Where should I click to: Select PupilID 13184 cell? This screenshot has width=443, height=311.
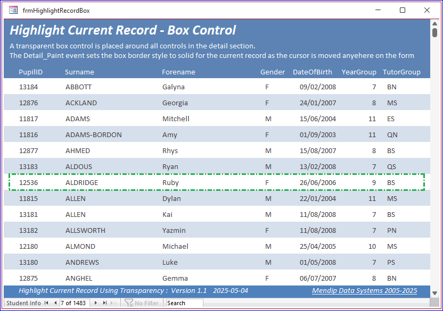point(29,87)
